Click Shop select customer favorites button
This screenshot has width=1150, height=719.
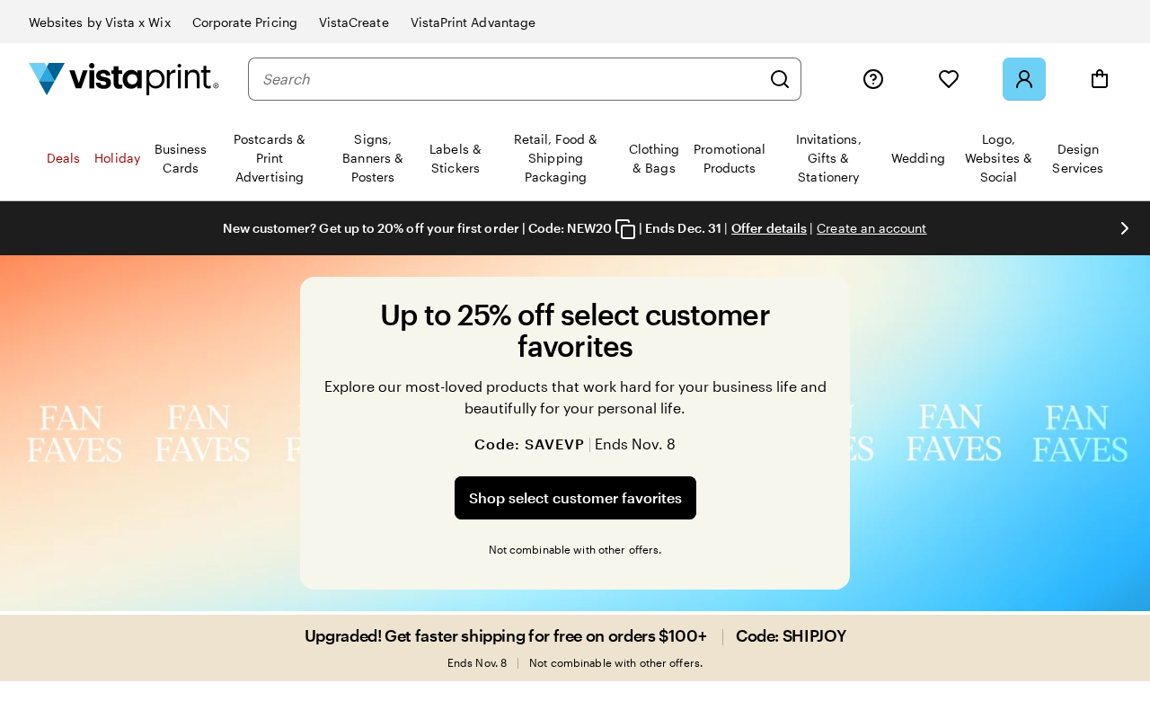(575, 498)
